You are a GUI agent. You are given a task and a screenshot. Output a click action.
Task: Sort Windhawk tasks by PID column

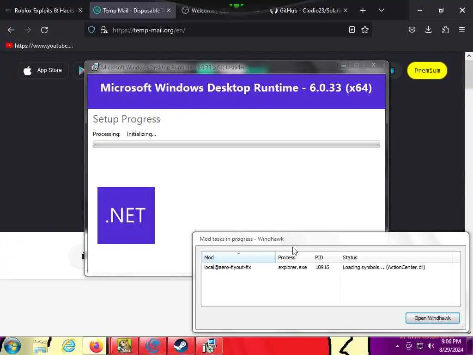point(327,257)
